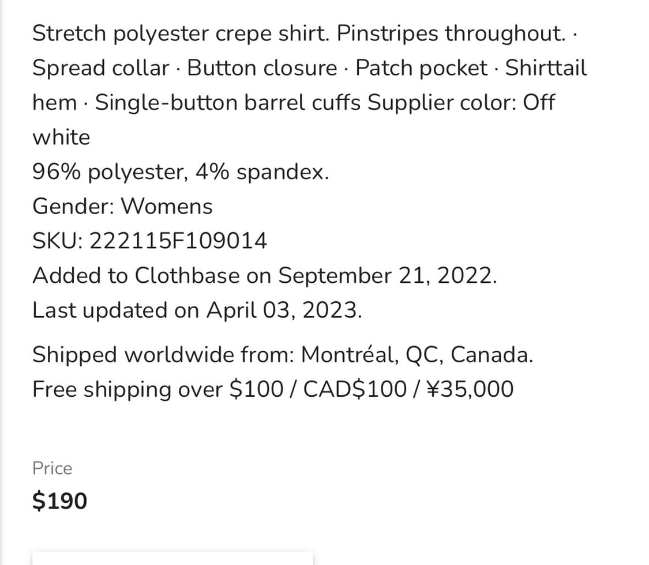Click the "Spread collar" feature text
This screenshot has width=649, height=565.
pos(100,68)
